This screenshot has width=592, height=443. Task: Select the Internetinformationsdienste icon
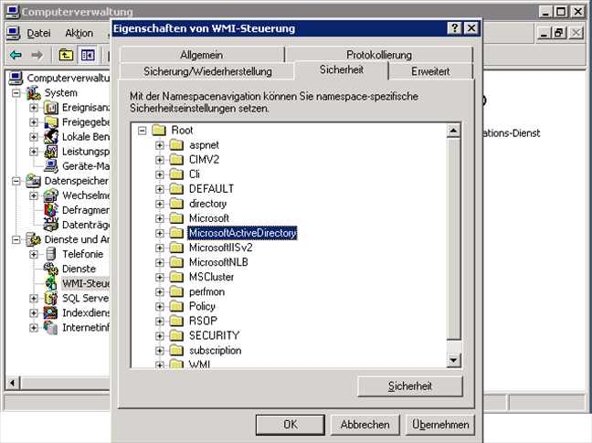coord(51,328)
